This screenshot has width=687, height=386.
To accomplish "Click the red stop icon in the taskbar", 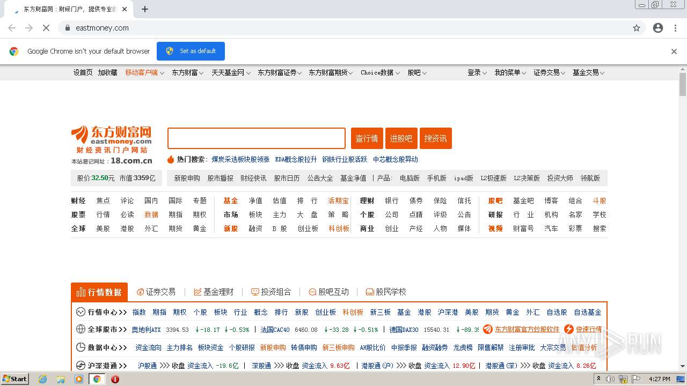I will [115, 379].
